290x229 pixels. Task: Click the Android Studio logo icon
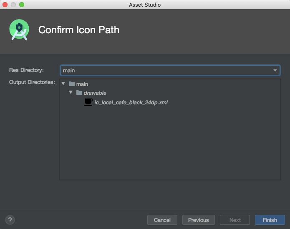tap(19, 30)
